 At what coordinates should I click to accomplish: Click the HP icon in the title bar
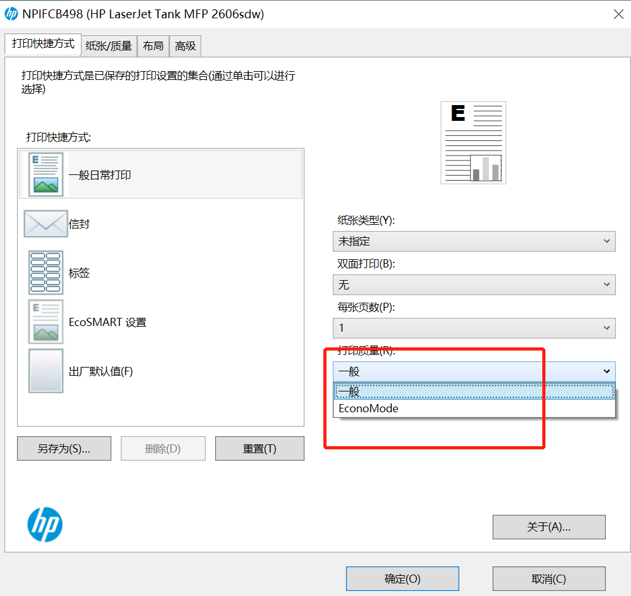tap(10, 13)
